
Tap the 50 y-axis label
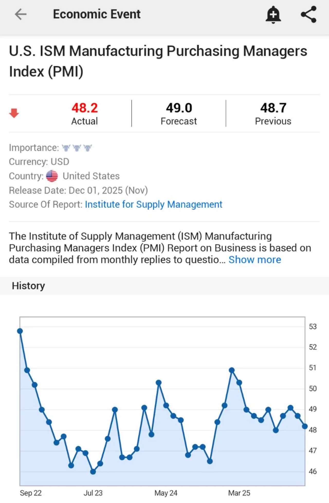point(313,389)
